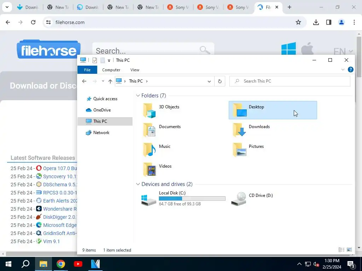Viewport: 362px width, 271px height.
Task: Open Syncovery release link
Action: 60,176
